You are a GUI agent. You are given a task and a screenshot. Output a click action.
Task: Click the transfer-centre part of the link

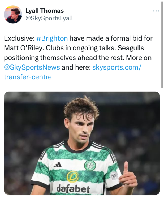point(28,77)
